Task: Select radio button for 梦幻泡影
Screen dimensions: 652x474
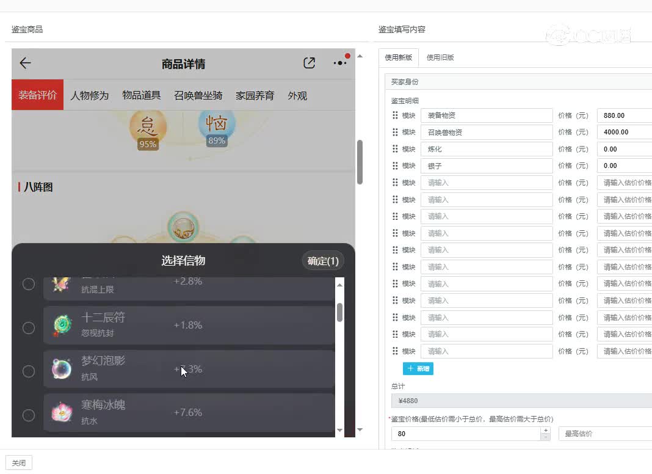Action: [x=29, y=371]
